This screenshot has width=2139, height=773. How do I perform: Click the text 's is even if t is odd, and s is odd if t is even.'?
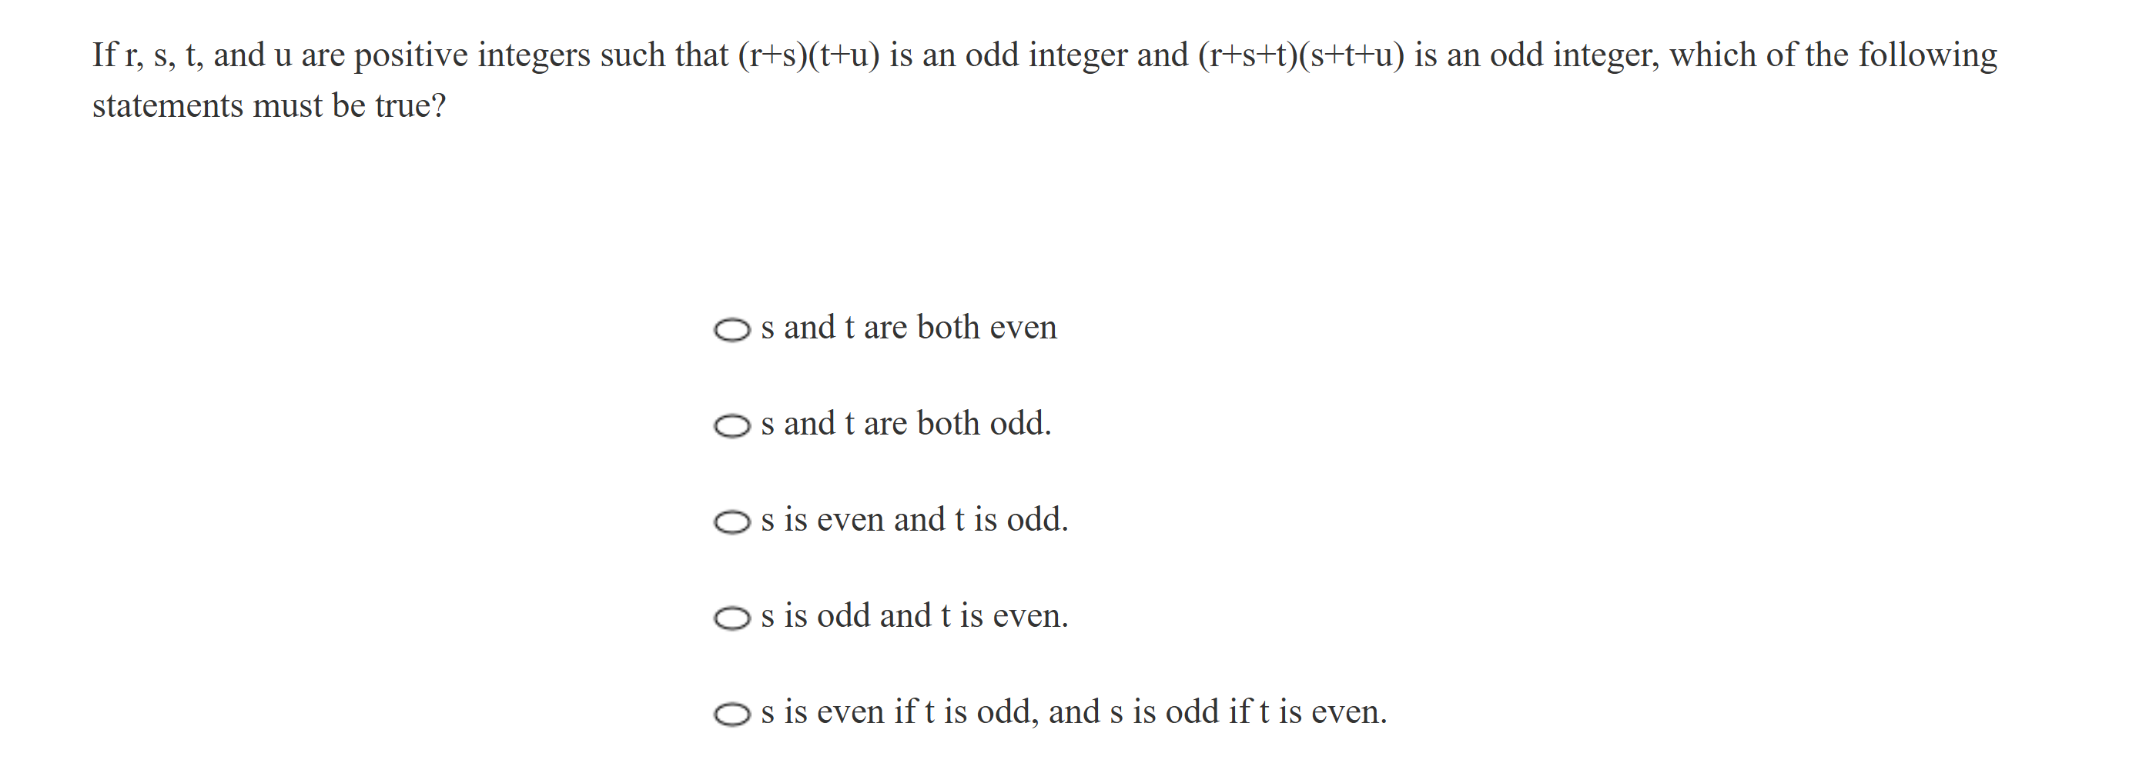click(x=1073, y=712)
